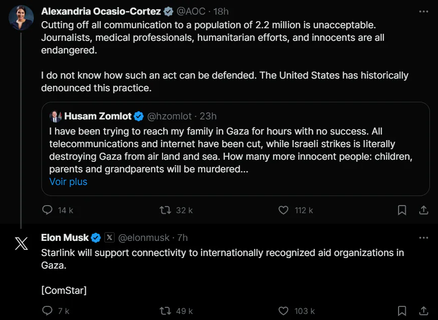Click the X affiliation badge beside Elon Musk
The height and width of the screenshot is (320, 438).
[109, 237]
